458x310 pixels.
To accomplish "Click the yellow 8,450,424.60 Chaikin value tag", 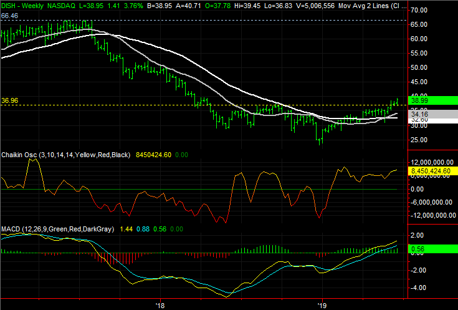I will (x=432, y=170).
